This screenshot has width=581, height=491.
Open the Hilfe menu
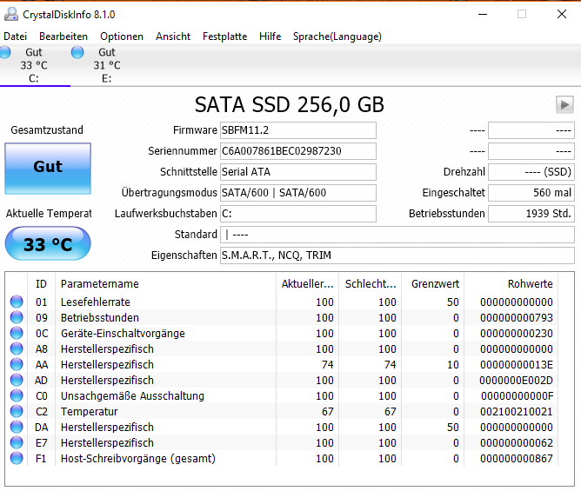click(270, 36)
